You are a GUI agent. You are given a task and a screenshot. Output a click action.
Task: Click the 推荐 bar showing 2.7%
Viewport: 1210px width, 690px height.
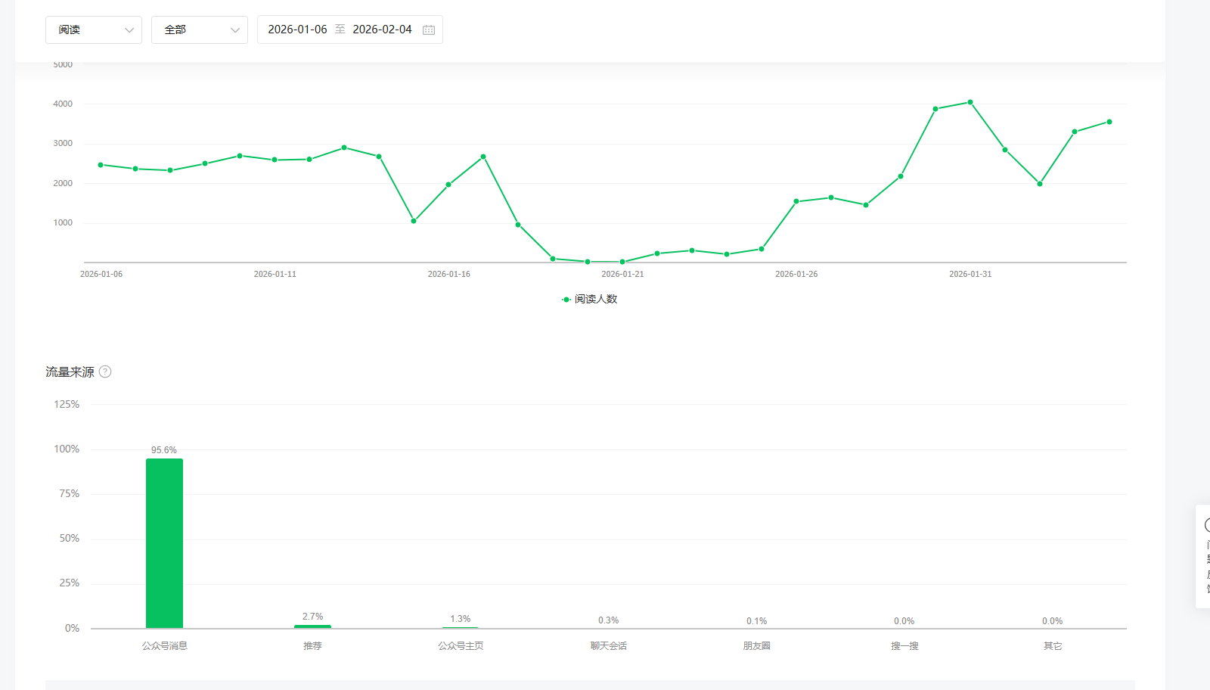(x=312, y=626)
